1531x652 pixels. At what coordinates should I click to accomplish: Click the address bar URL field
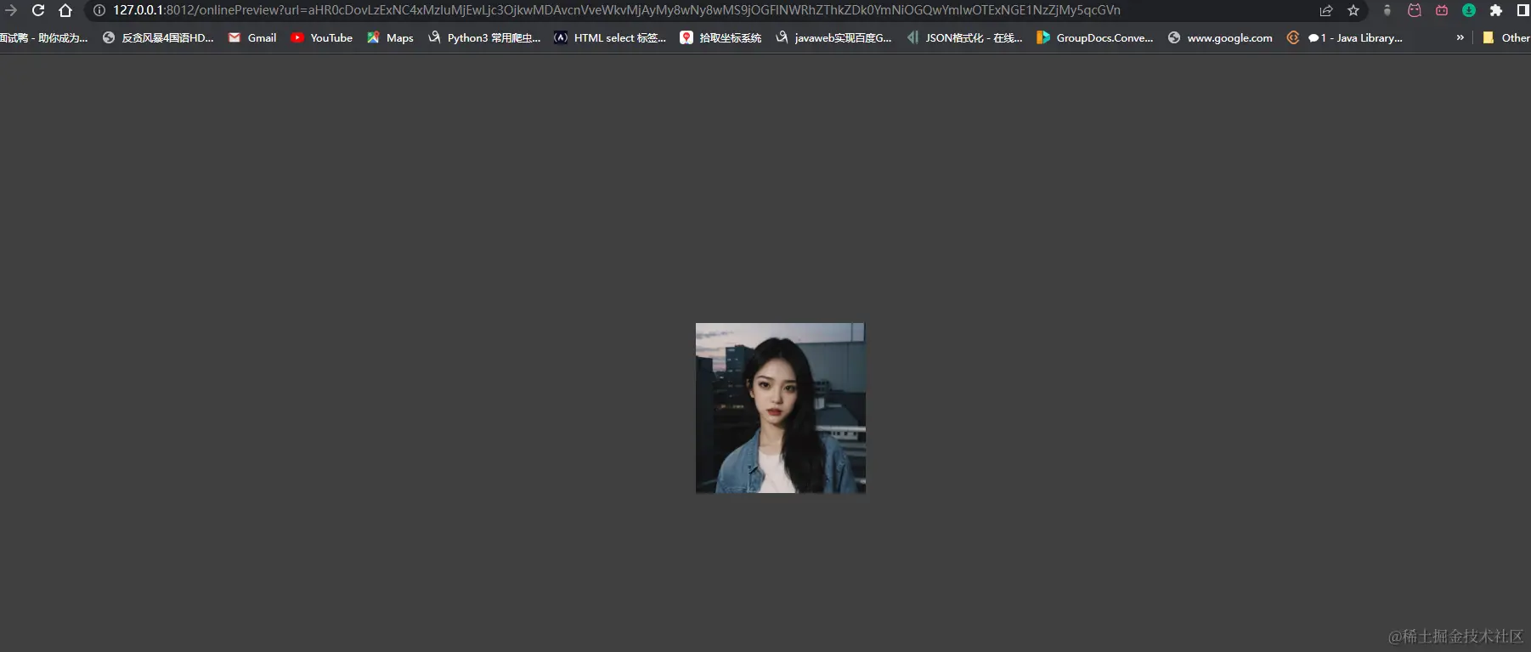(616, 10)
